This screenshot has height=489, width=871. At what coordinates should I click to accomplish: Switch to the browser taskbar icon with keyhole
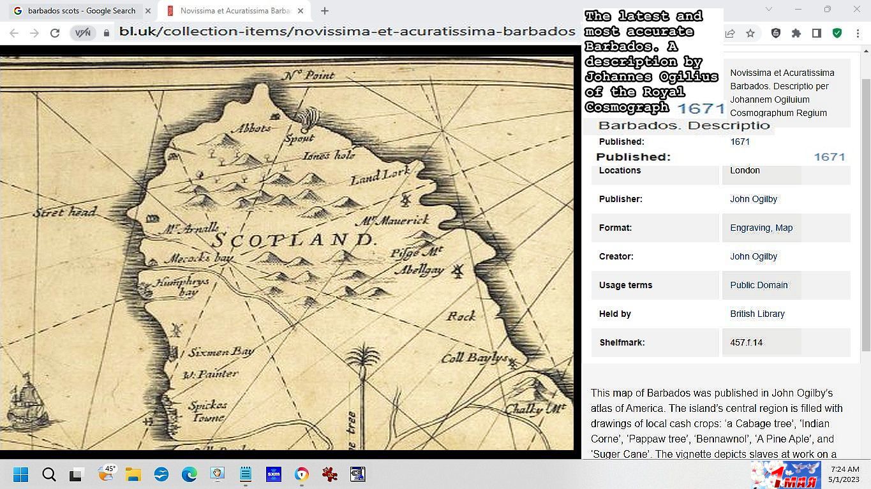click(x=302, y=474)
